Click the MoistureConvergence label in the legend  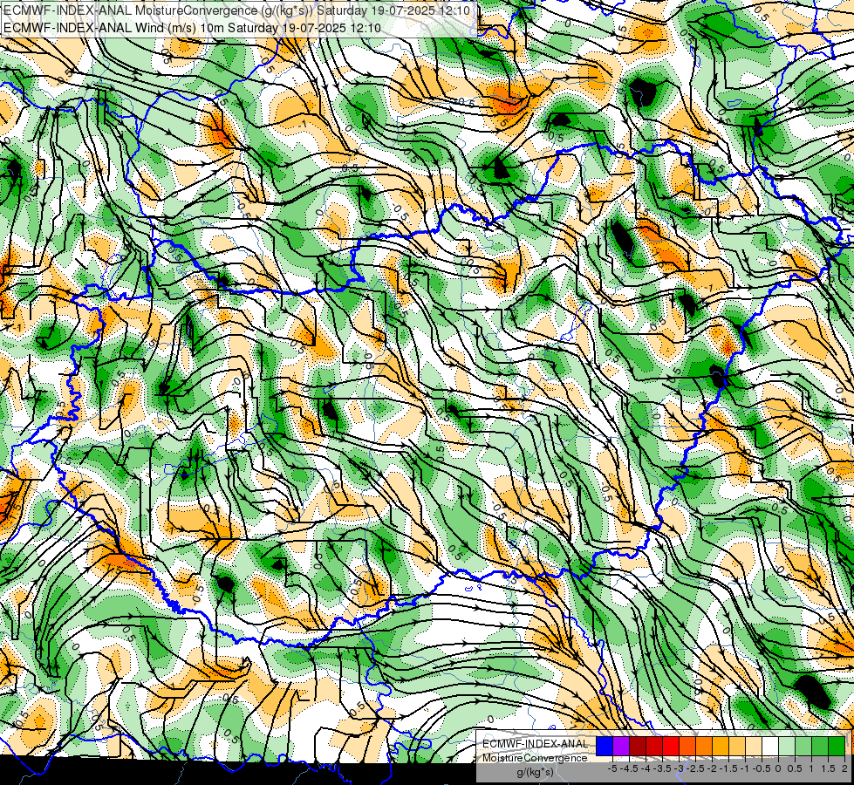click(x=535, y=758)
